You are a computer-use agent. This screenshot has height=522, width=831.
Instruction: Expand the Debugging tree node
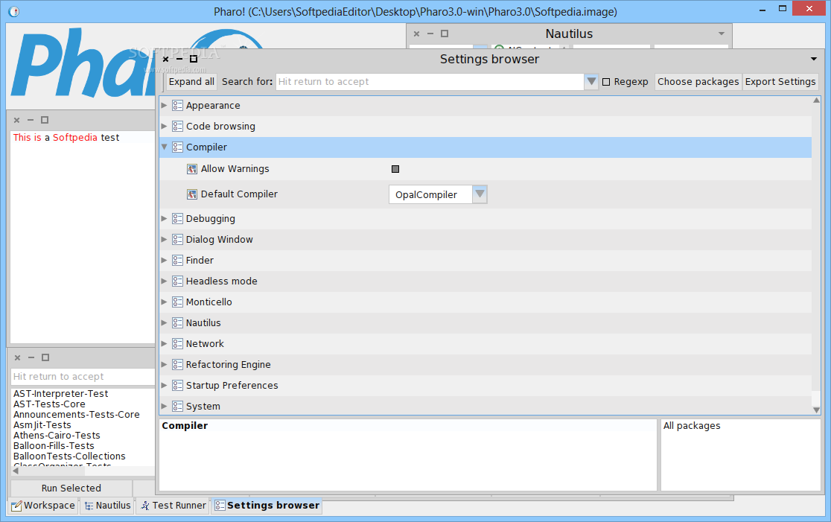[x=165, y=218]
